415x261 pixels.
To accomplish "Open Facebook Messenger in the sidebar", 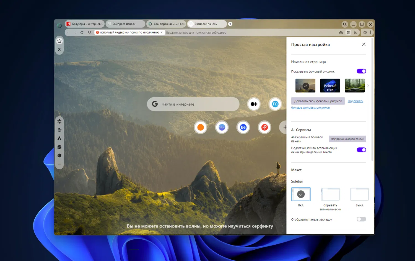I will (59, 147).
